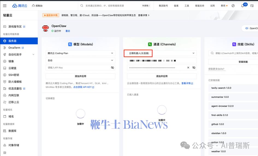This screenshot has height=156, width=258.
Task: Click the 域名 sidebar icon
Action: 5,116
